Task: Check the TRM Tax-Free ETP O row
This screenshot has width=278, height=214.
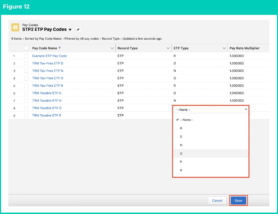Action: [26, 78]
